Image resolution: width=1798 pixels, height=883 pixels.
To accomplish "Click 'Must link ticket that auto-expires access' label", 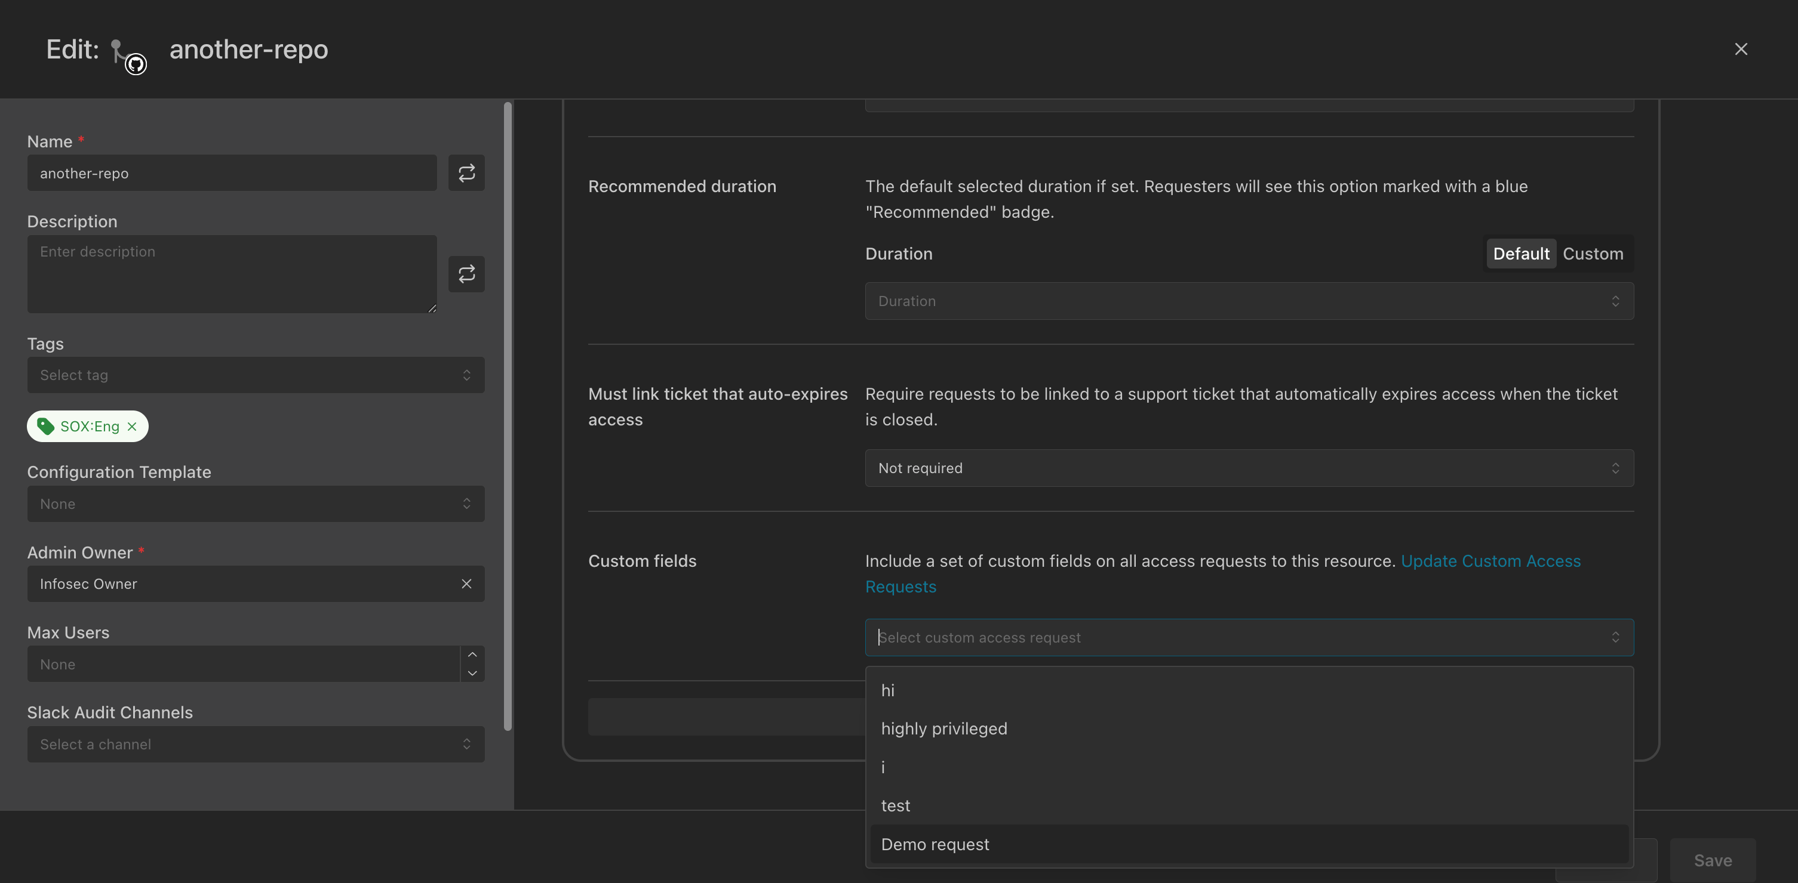I will 718,407.
